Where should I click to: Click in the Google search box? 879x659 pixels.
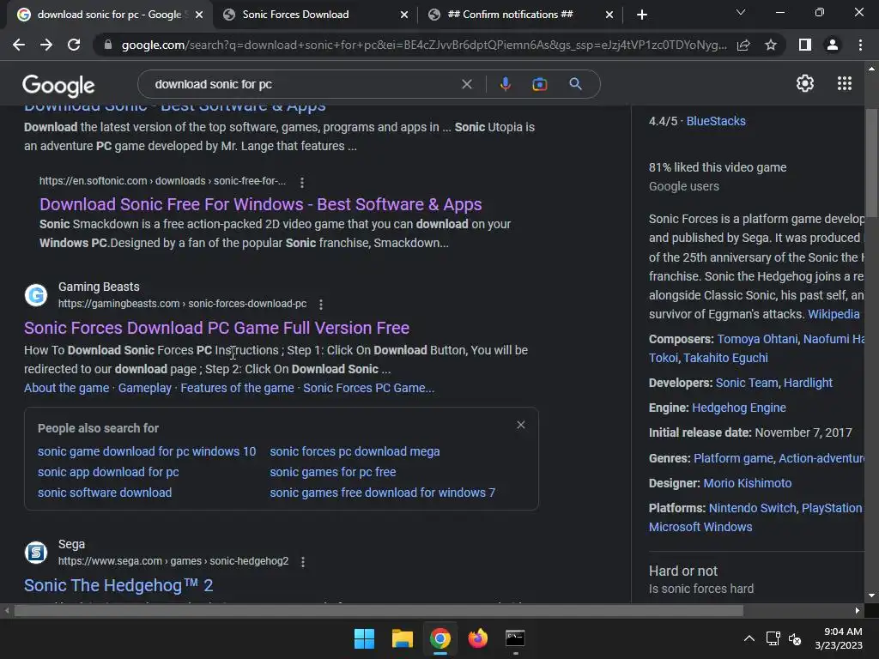303,84
